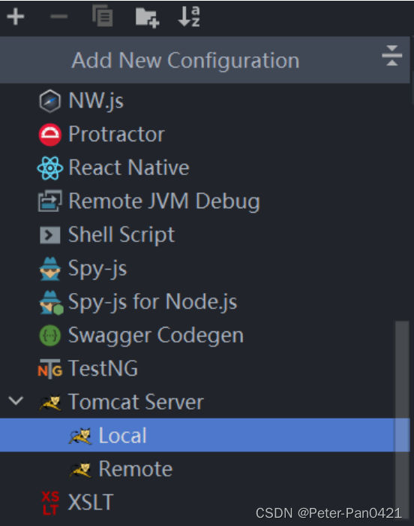Click the red Protractor icon

[x=50, y=135]
